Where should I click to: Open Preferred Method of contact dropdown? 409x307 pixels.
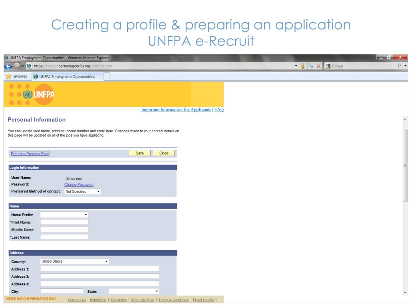click(x=82, y=191)
